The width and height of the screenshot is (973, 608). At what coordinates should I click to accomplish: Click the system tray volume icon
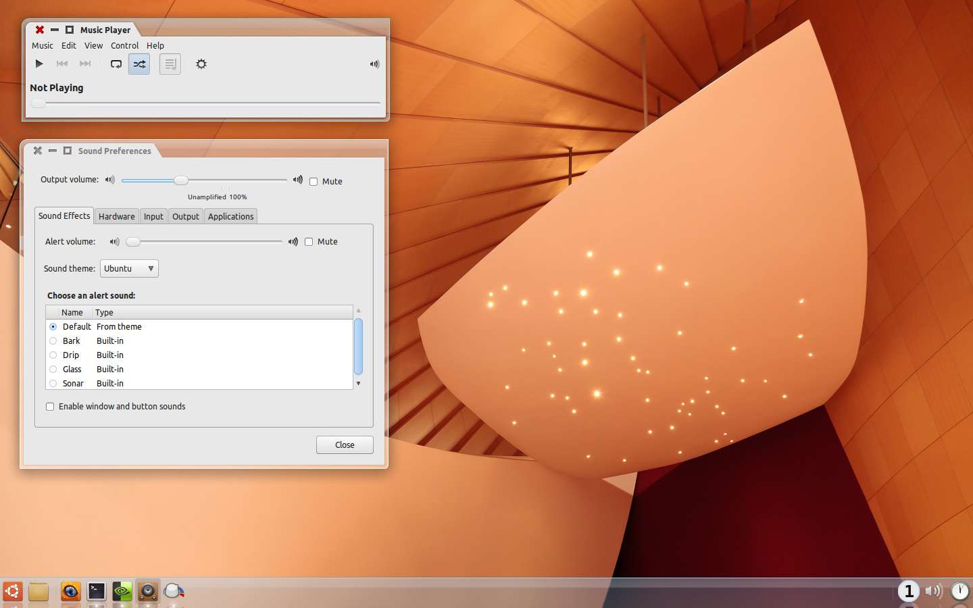[x=934, y=591]
